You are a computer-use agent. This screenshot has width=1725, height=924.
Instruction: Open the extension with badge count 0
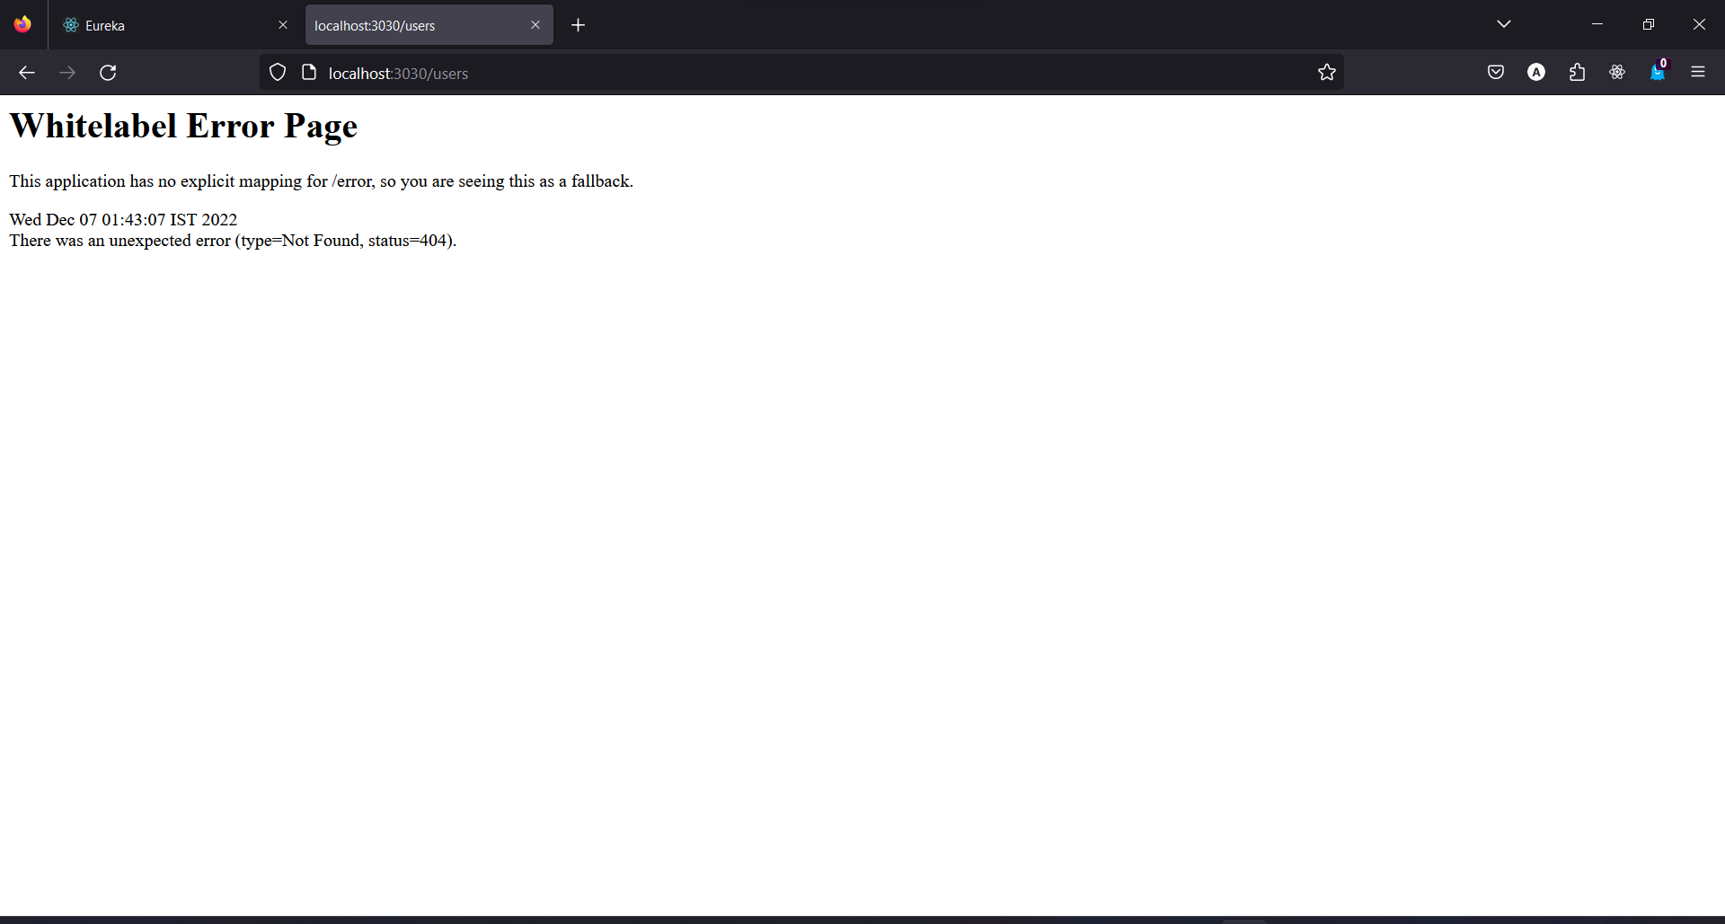1658,73
